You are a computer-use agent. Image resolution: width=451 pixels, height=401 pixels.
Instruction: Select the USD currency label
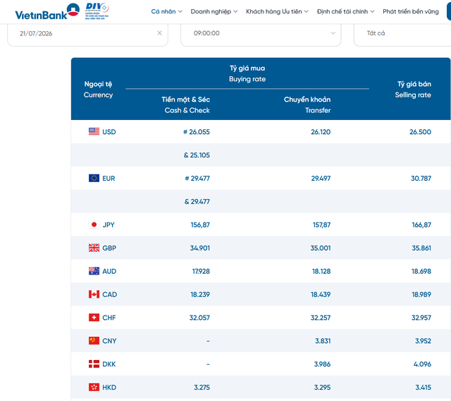click(x=109, y=131)
